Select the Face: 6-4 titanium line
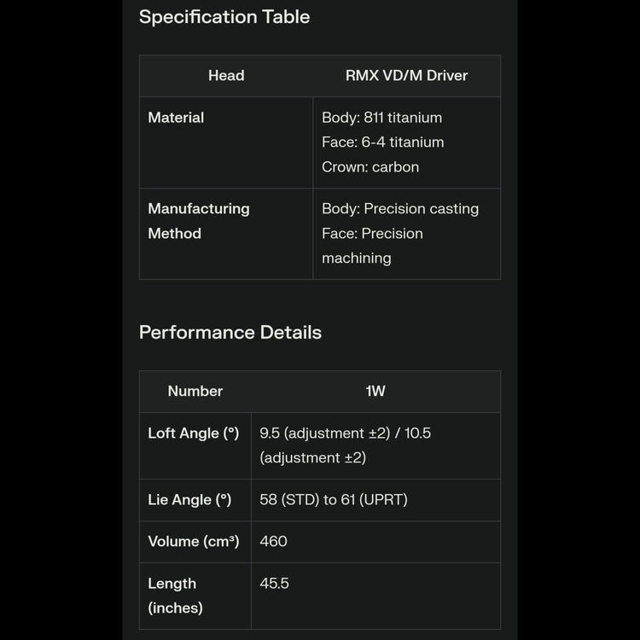This screenshot has height=640, width=640. point(382,143)
